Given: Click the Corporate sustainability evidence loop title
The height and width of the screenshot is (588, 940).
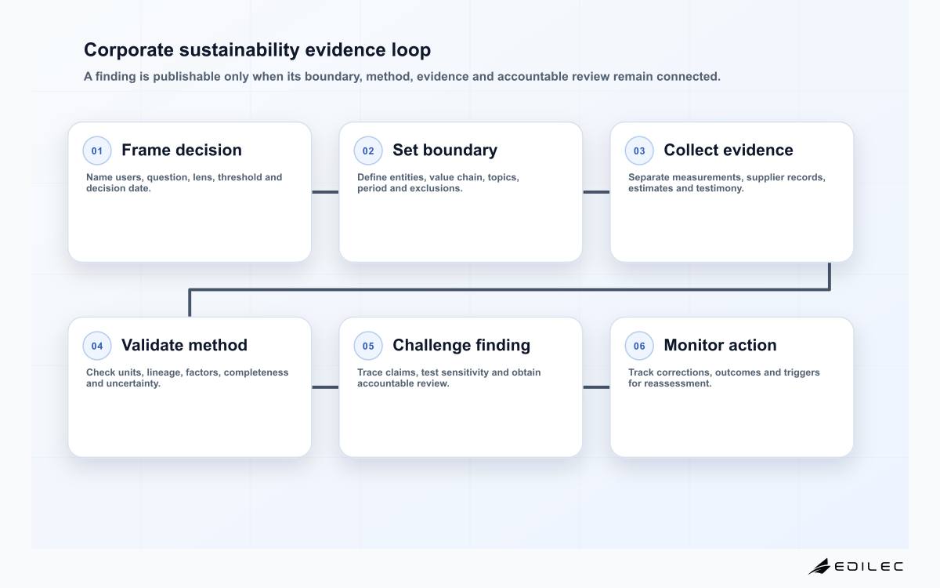Looking at the screenshot, I should [x=257, y=50].
